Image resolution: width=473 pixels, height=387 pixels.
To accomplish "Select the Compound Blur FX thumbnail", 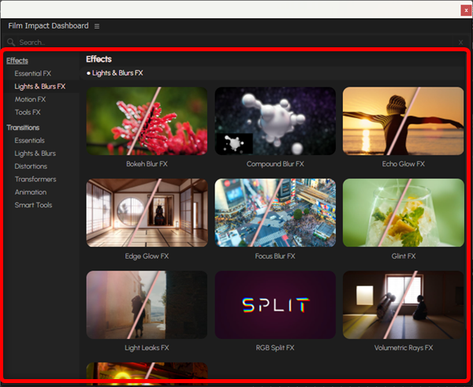I will coord(275,121).
